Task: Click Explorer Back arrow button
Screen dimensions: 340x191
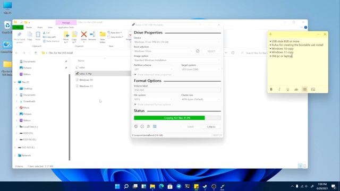Action: pyautogui.click(x=16, y=53)
